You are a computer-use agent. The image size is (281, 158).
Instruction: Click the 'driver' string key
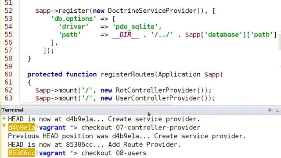pos(74,27)
